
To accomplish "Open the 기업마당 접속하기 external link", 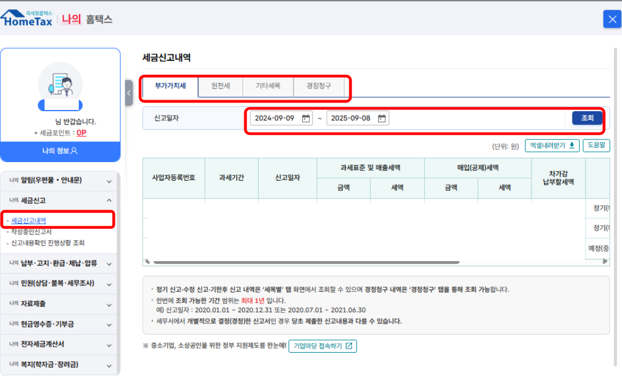I will [323, 346].
